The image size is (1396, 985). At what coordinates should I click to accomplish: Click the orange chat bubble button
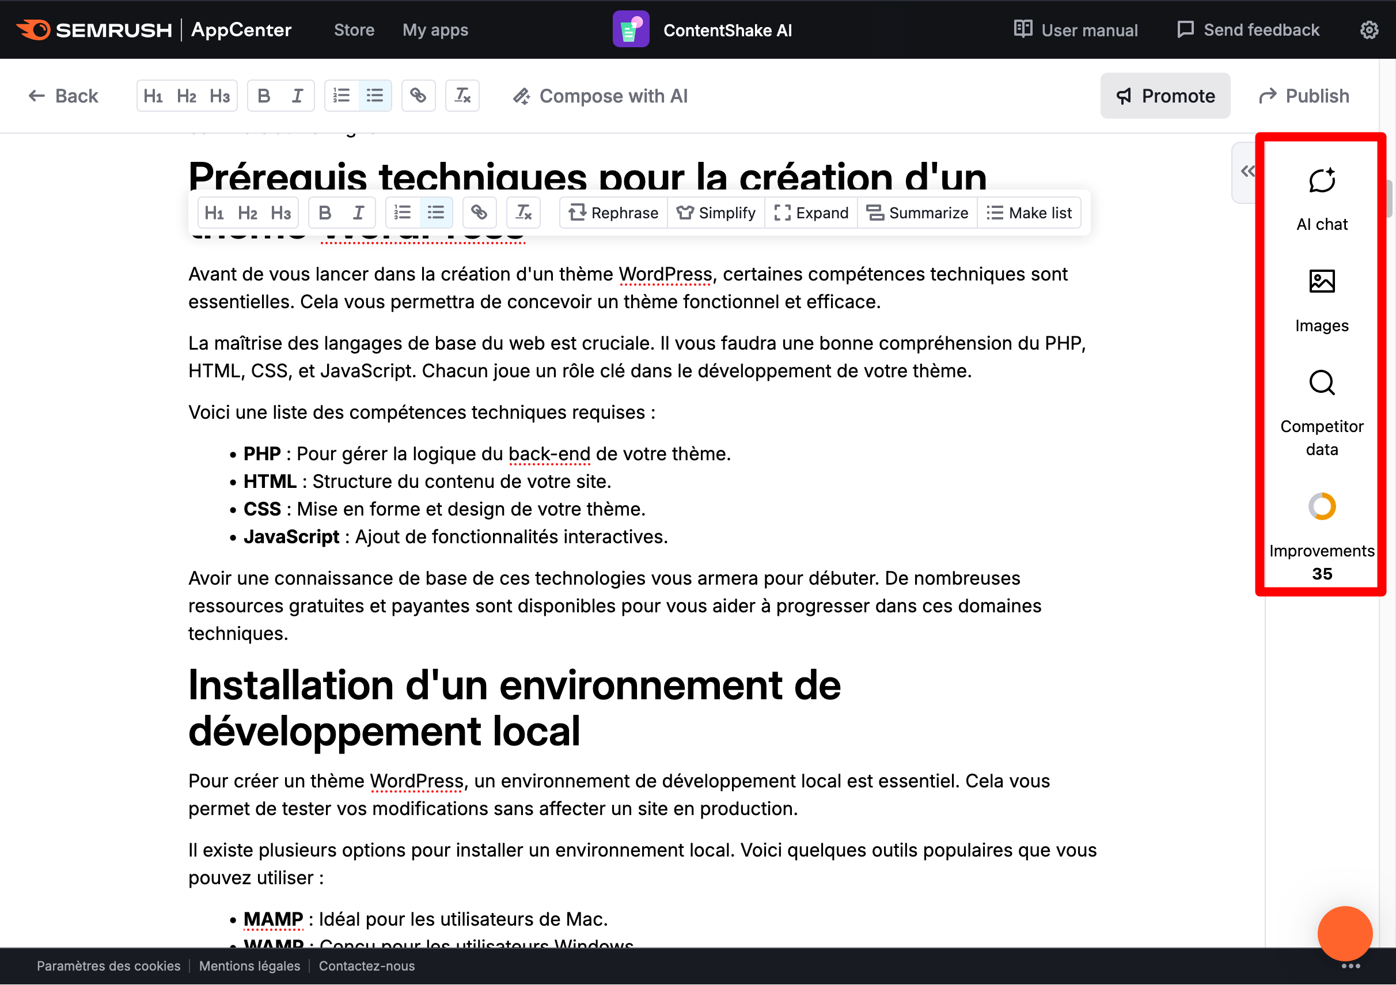point(1345,934)
